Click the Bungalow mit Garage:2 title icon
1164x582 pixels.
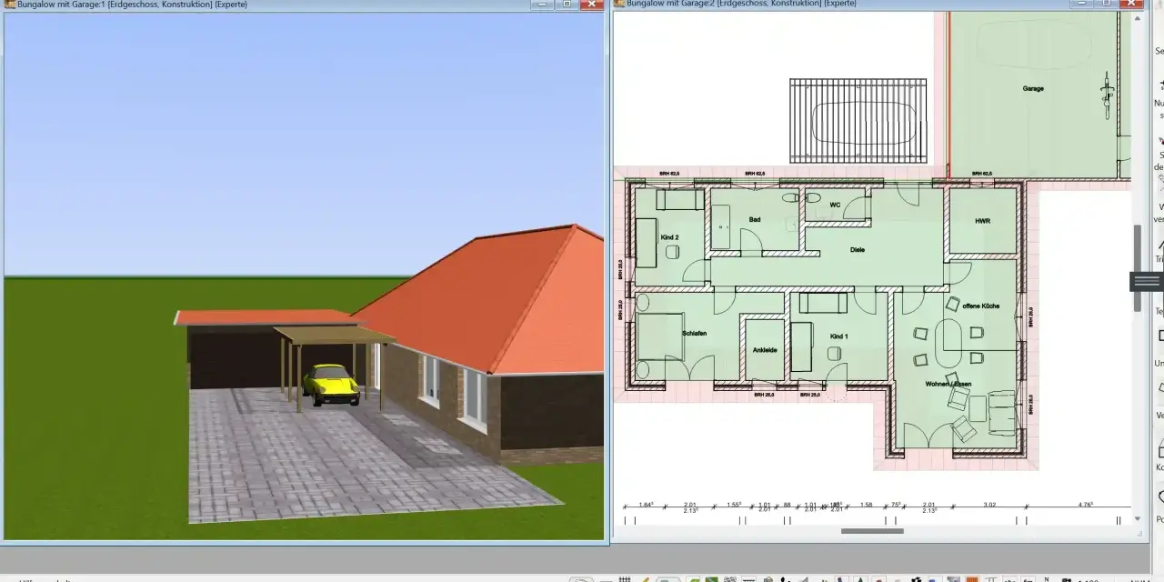tap(619, 4)
